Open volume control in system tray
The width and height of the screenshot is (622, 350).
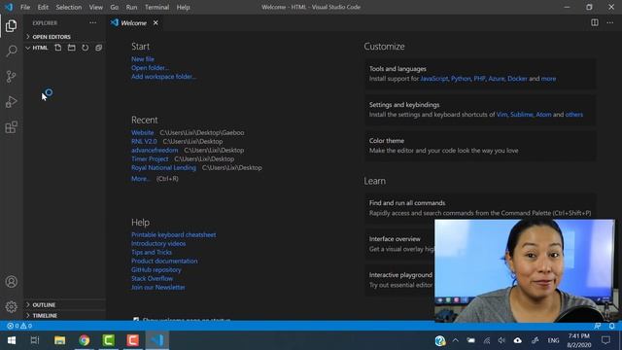tap(501, 340)
